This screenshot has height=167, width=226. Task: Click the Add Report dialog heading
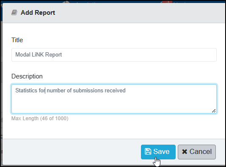click(x=38, y=13)
